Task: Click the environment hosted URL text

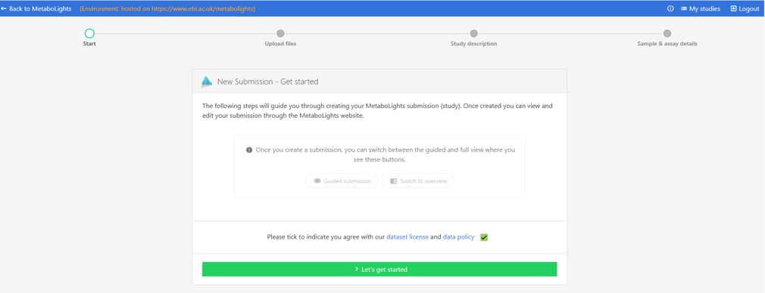Action: click(167, 9)
